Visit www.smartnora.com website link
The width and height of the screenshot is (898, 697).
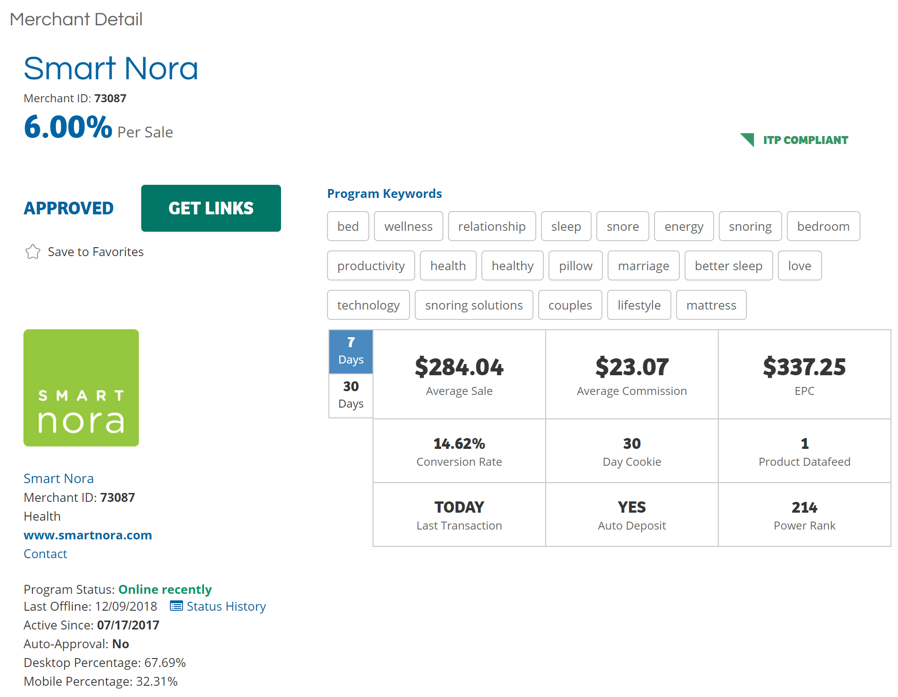point(88,535)
